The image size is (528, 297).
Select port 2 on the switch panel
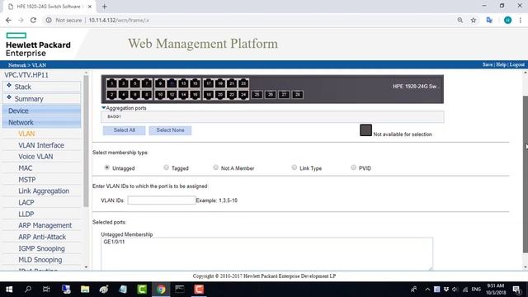(x=112, y=95)
